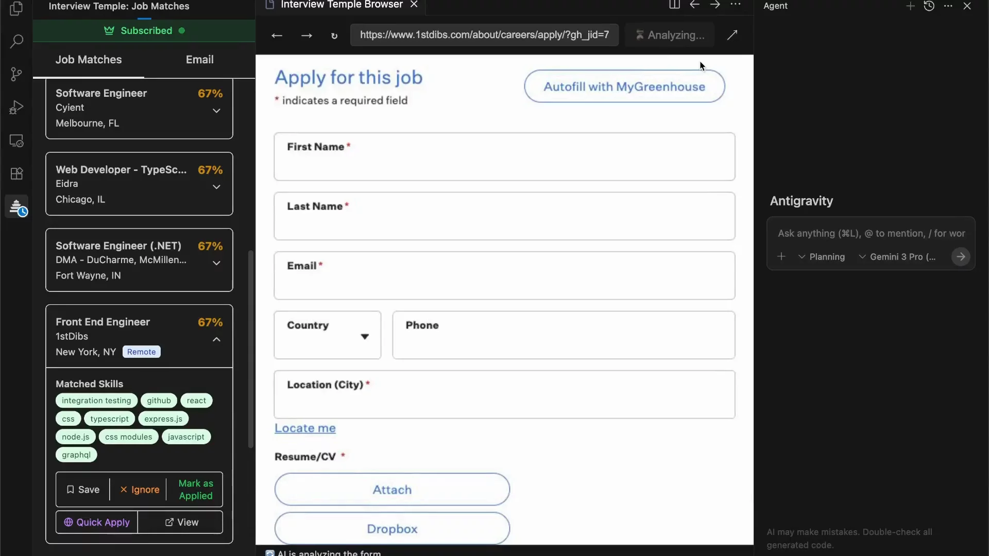The height and width of the screenshot is (556, 989).
Task: Ignore the Front End Engineer job
Action: 140,490
